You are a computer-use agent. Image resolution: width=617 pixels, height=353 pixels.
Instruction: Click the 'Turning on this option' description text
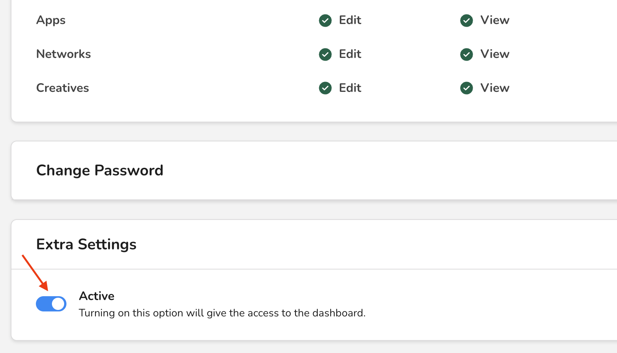(222, 313)
